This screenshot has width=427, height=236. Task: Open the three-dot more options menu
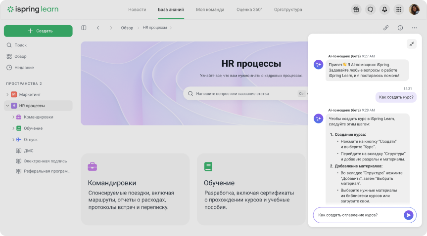click(x=414, y=28)
